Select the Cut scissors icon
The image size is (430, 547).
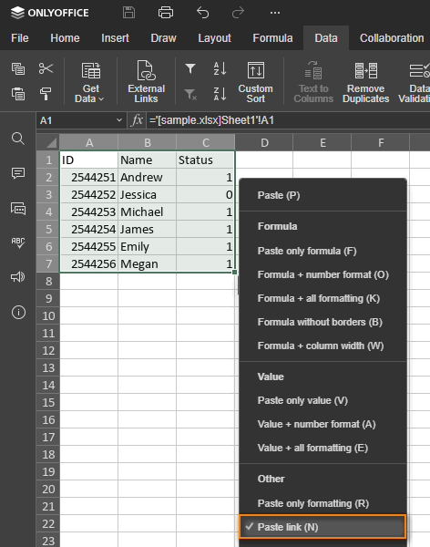tap(46, 68)
